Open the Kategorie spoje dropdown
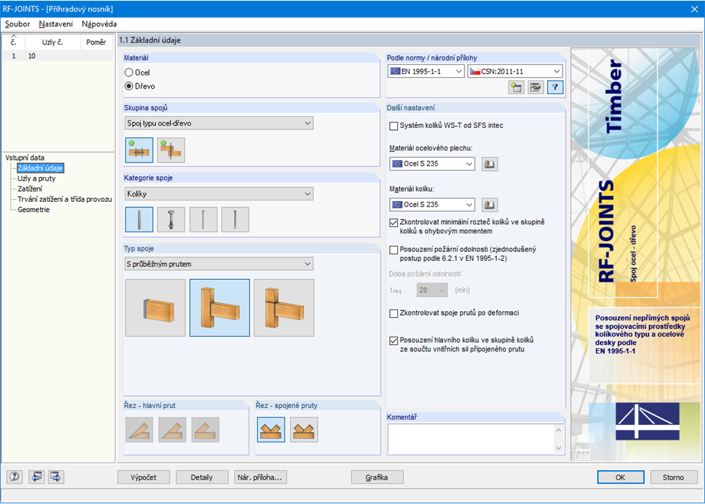Viewport: 705px width, 504px height. pos(218,194)
